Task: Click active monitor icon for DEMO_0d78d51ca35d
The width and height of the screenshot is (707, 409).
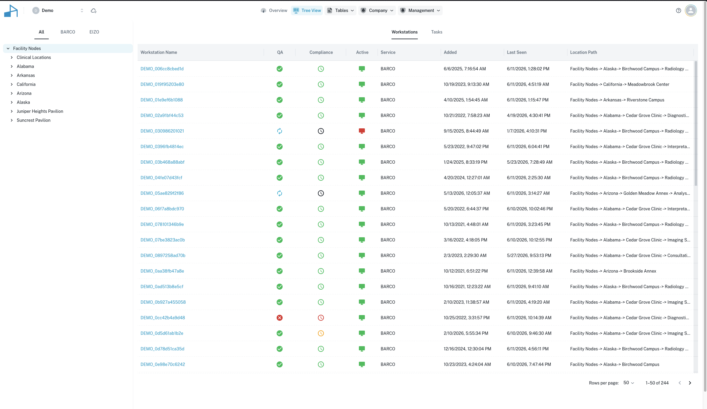Action: [362, 349]
